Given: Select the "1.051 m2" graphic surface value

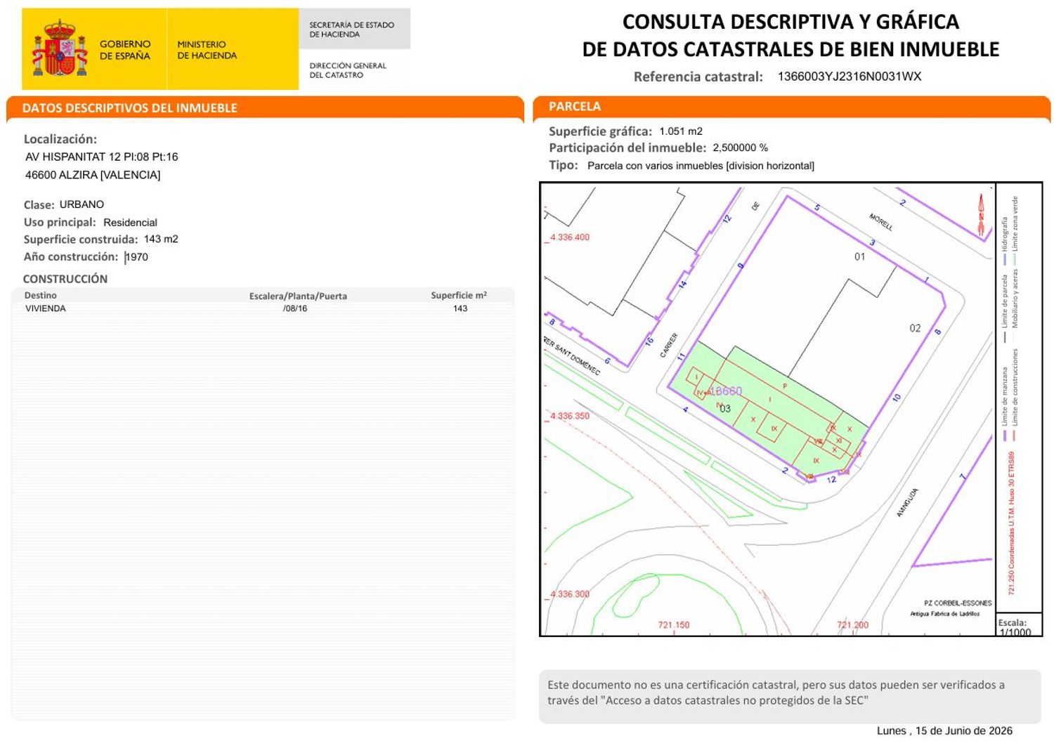Looking at the screenshot, I should 681,131.
